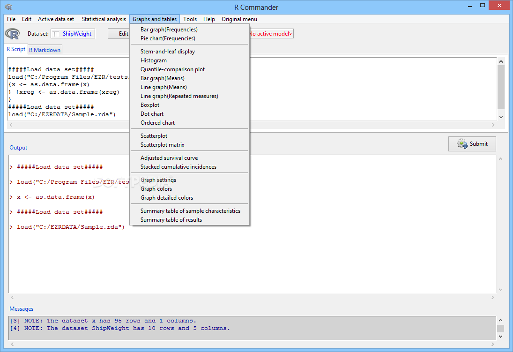Viewport: 513px width, 352px height.
Task: Select Histogram from the menu
Action: point(190,60)
